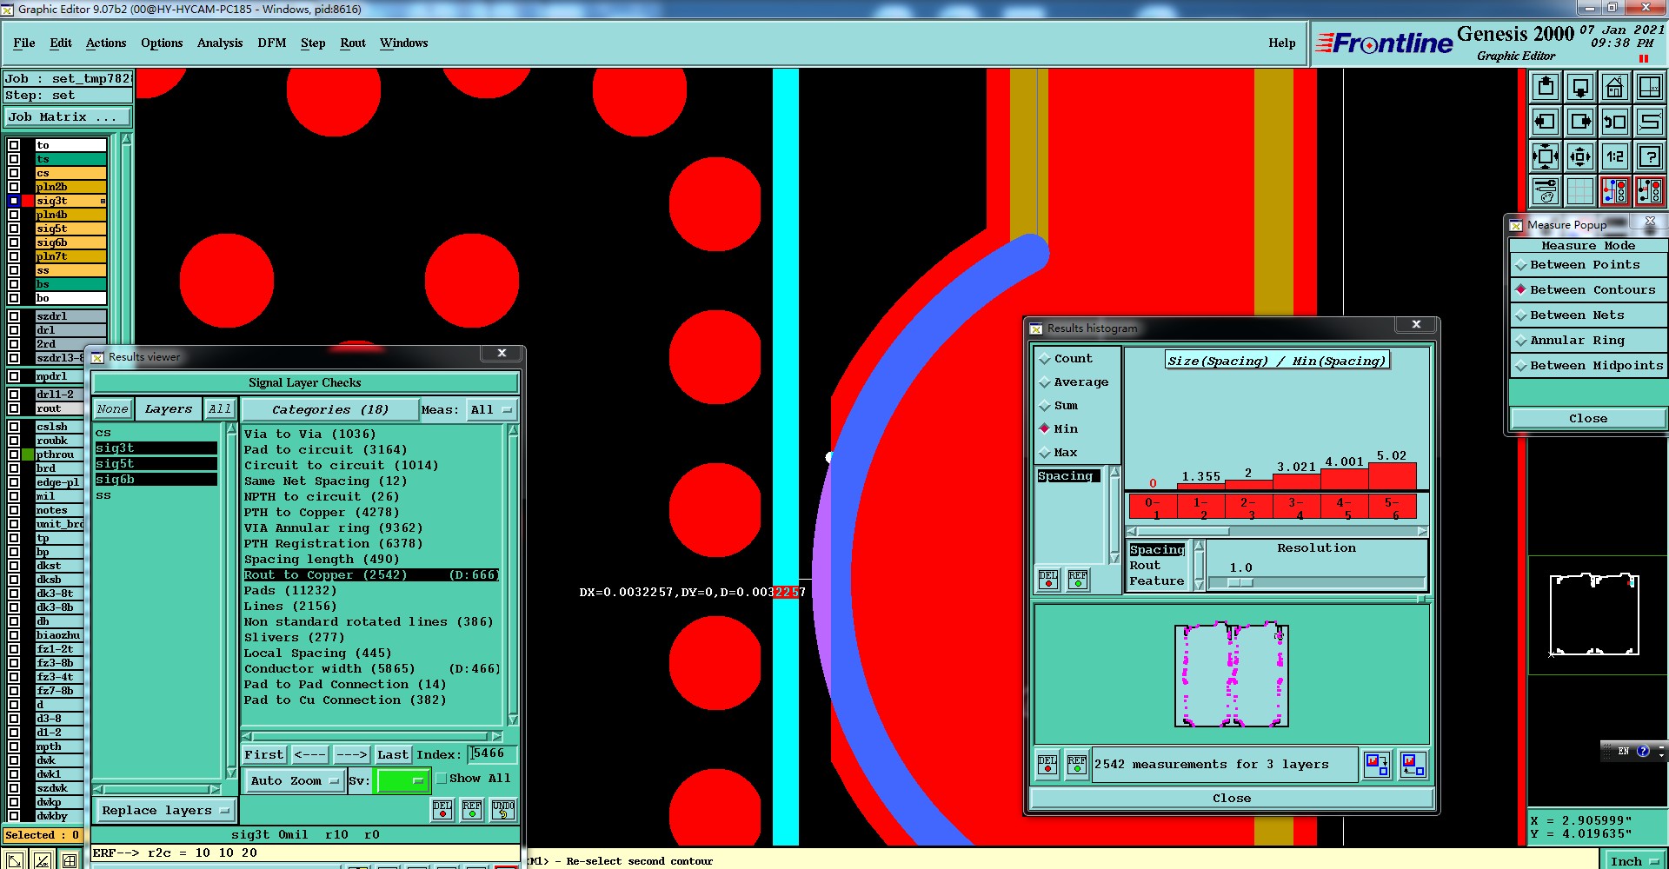Click the 0-1 red histogram range bar
Image resolution: width=1669 pixels, height=869 pixels.
point(1153,508)
